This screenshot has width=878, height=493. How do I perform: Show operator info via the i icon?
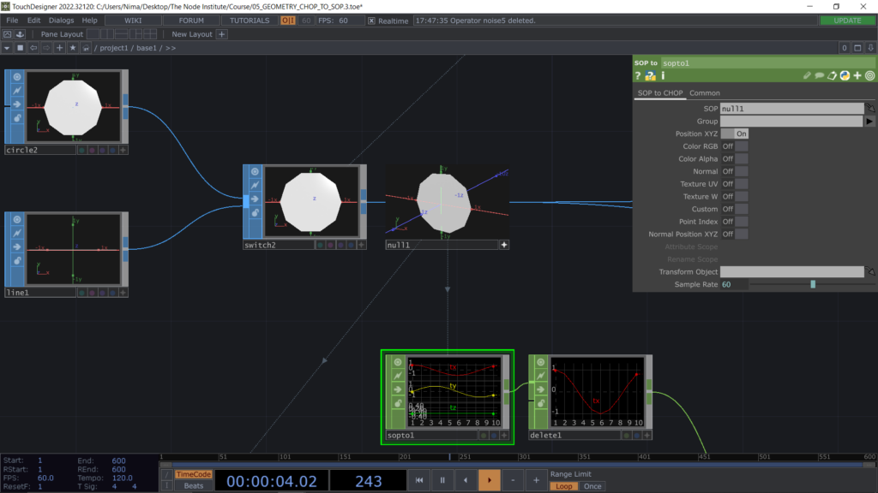coord(663,75)
